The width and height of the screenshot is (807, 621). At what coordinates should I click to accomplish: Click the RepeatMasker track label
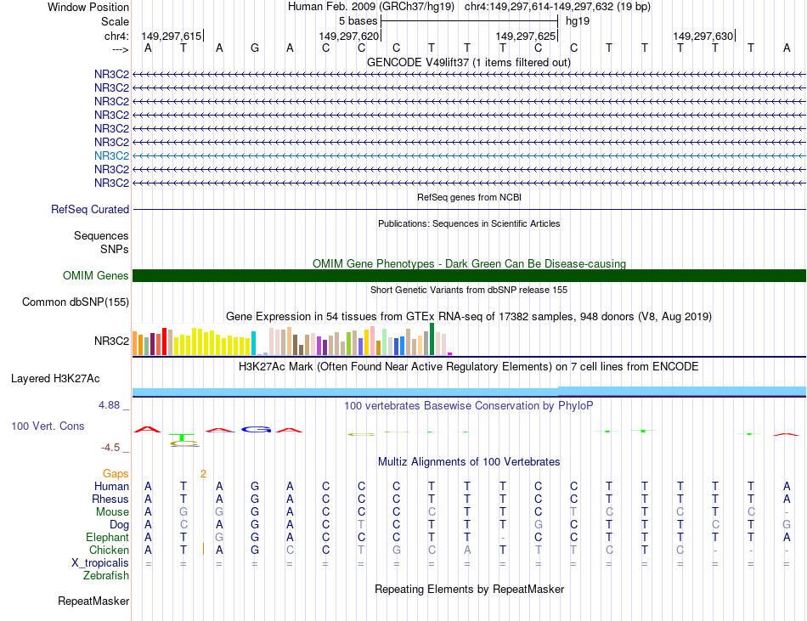tap(93, 601)
